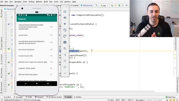
Task: Click the run-with-coverage icon in toolbar
Action: [123, 5]
